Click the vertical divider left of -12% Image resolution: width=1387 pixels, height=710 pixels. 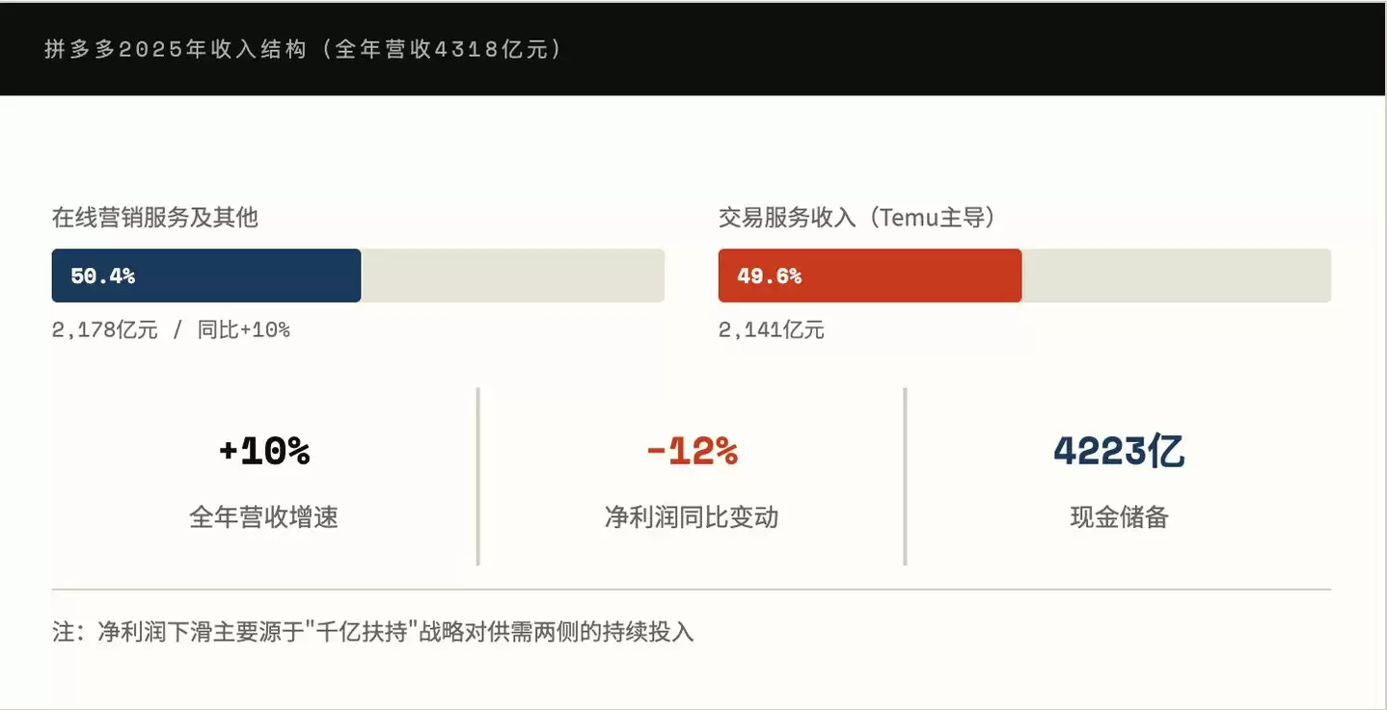[478, 477]
